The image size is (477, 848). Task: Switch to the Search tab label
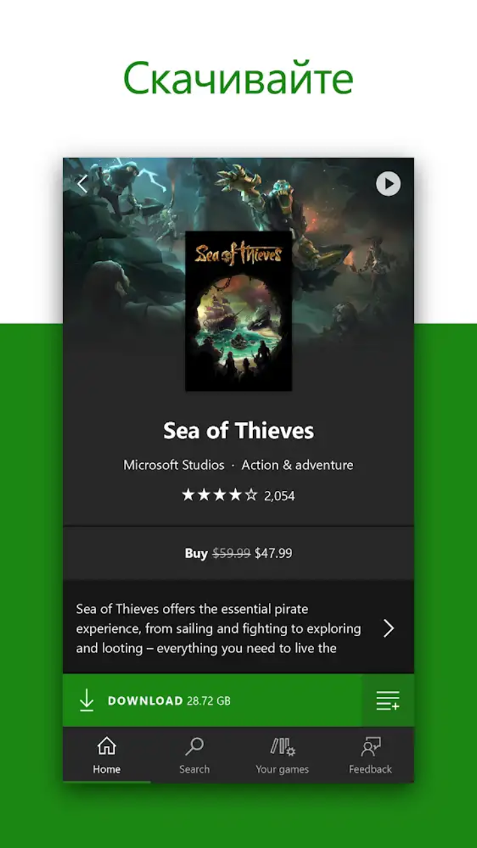(x=194, y=769)
